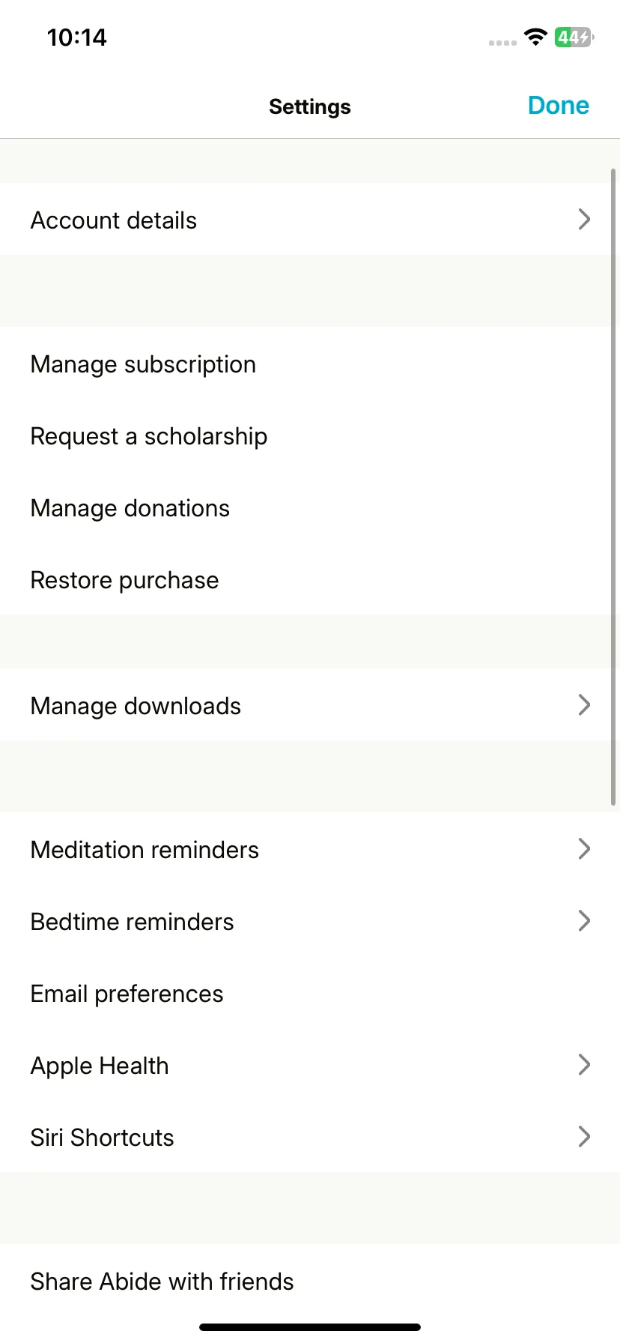620x1343 pixels.
Task: Click the vertical scrollbar indicator
Action: point(614,487)
